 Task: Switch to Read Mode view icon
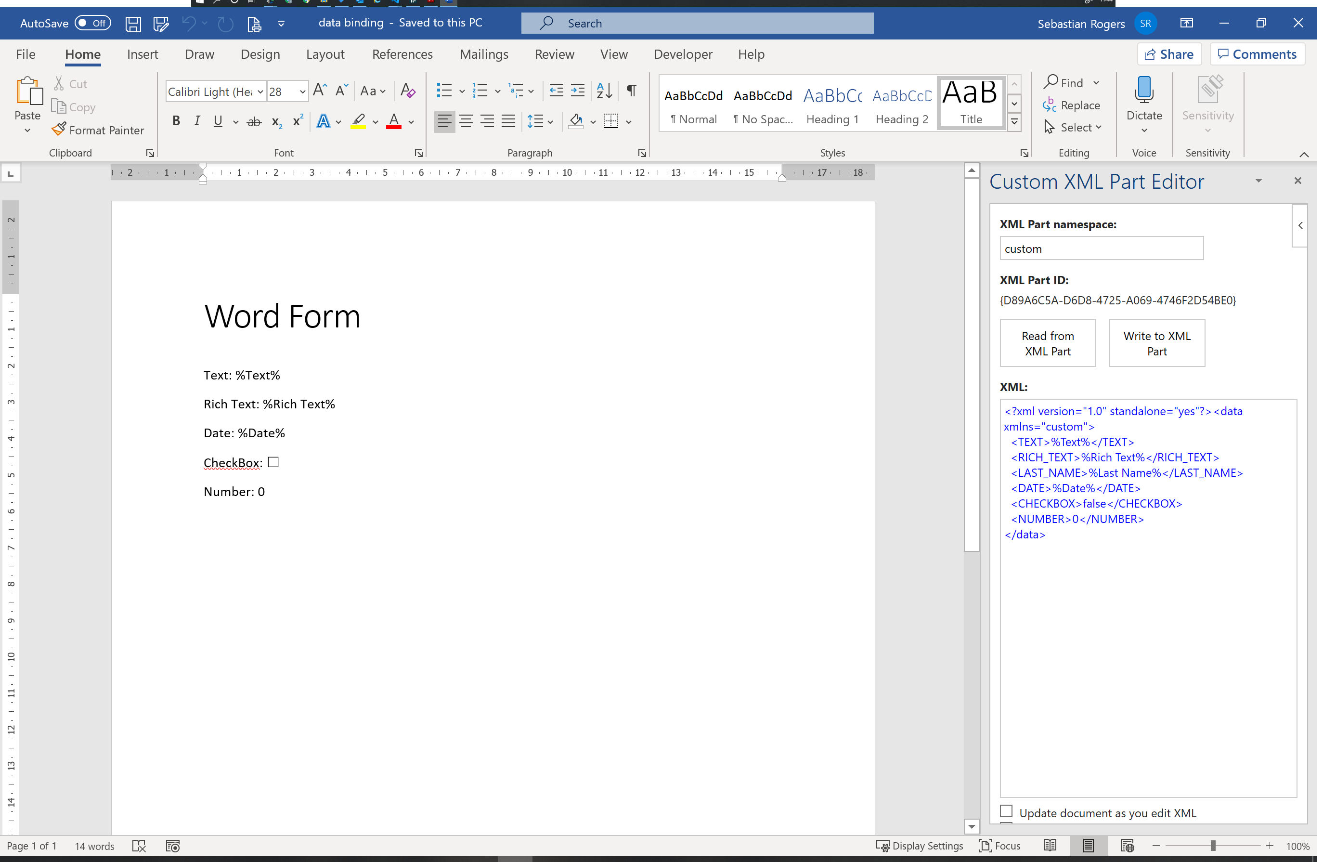pyautogui.click(x=1050, y=846)
